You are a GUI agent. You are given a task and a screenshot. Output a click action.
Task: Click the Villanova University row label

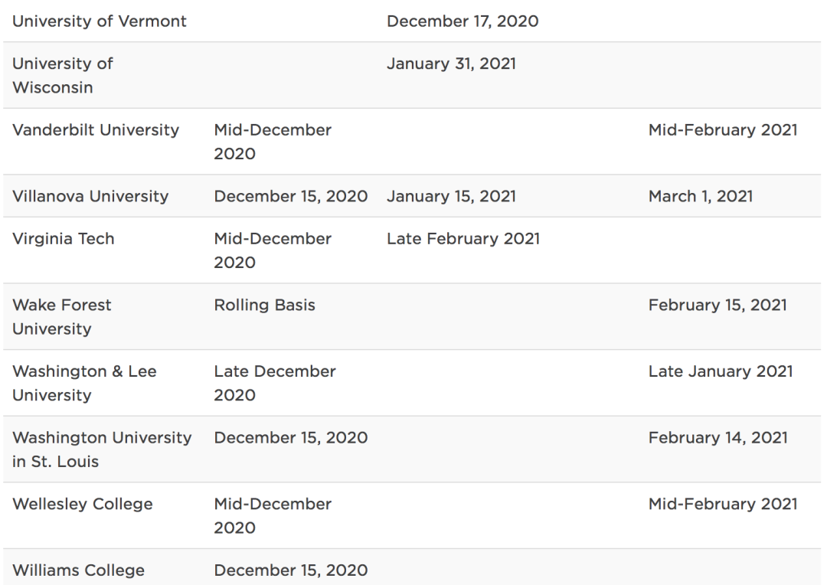(90, 196)
